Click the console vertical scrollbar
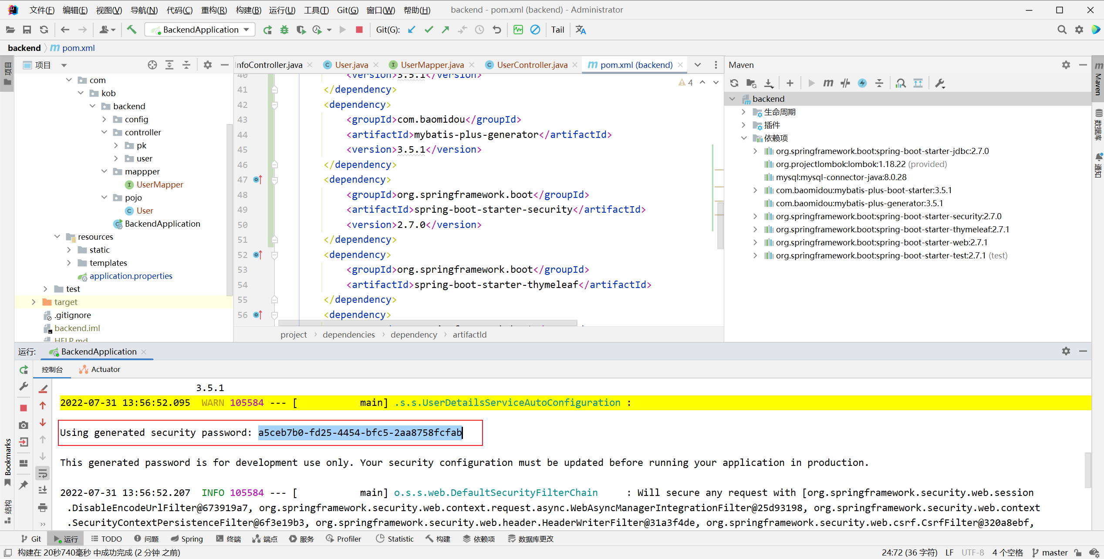The image size is (1104, 559). (x=1087, y=470)
